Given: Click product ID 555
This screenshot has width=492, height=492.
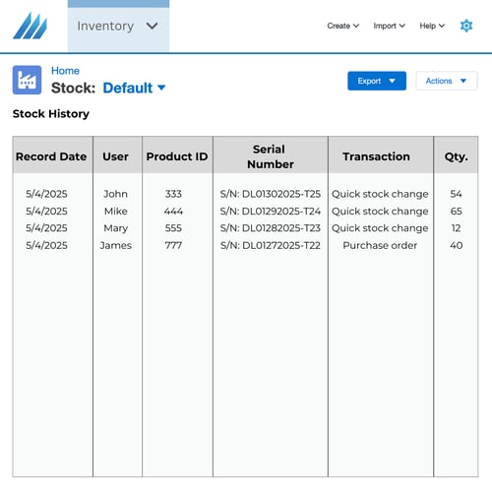Looking at the screenshot, I should pos(173,228).
